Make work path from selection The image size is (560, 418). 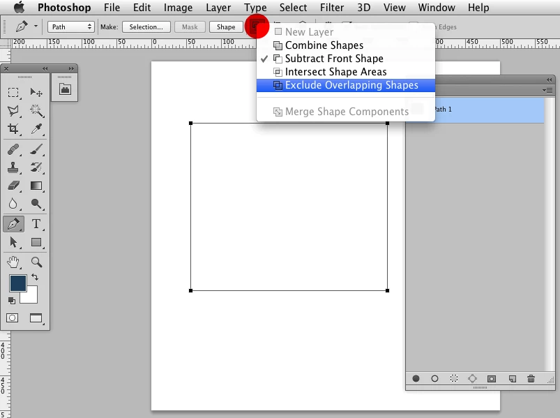pyautogui.click(x=473, y=379)
